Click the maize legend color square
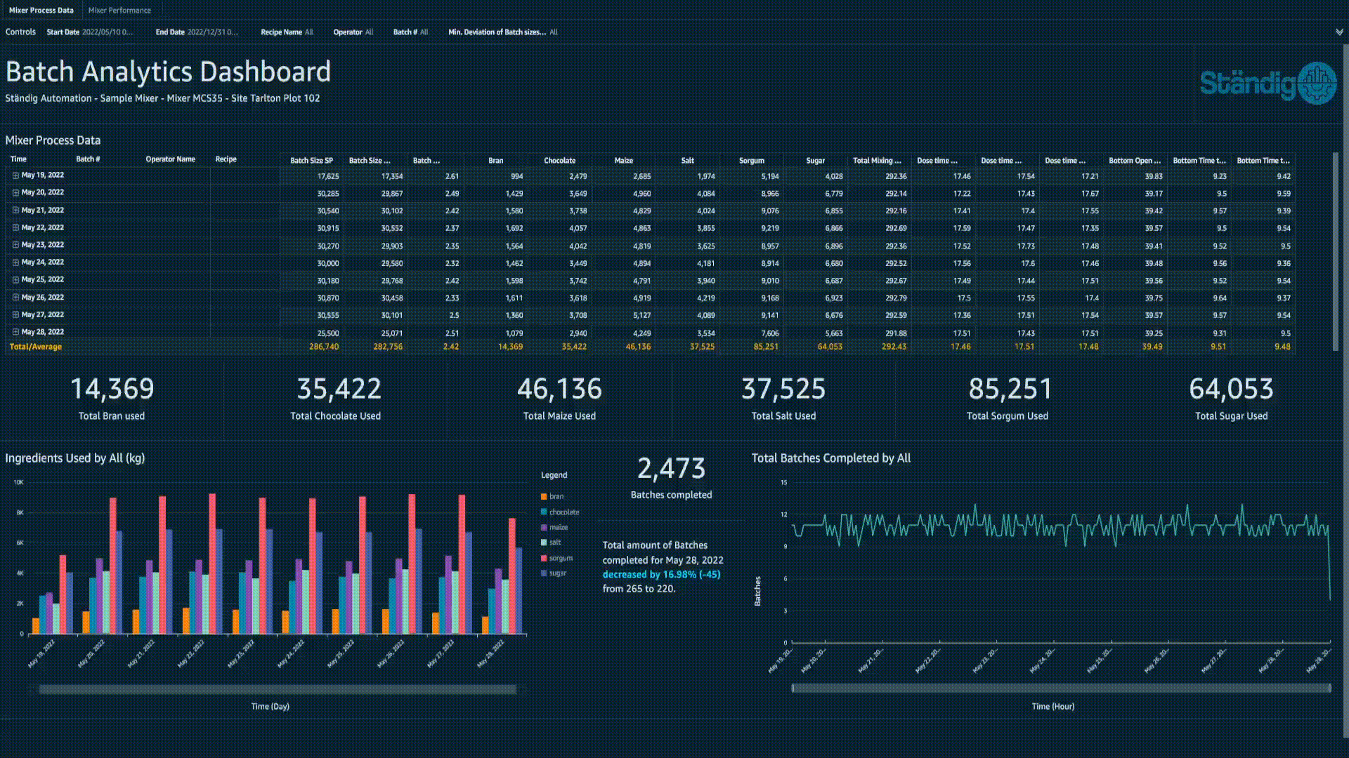This screenshot has height=758, width=1349. point(544,528)
